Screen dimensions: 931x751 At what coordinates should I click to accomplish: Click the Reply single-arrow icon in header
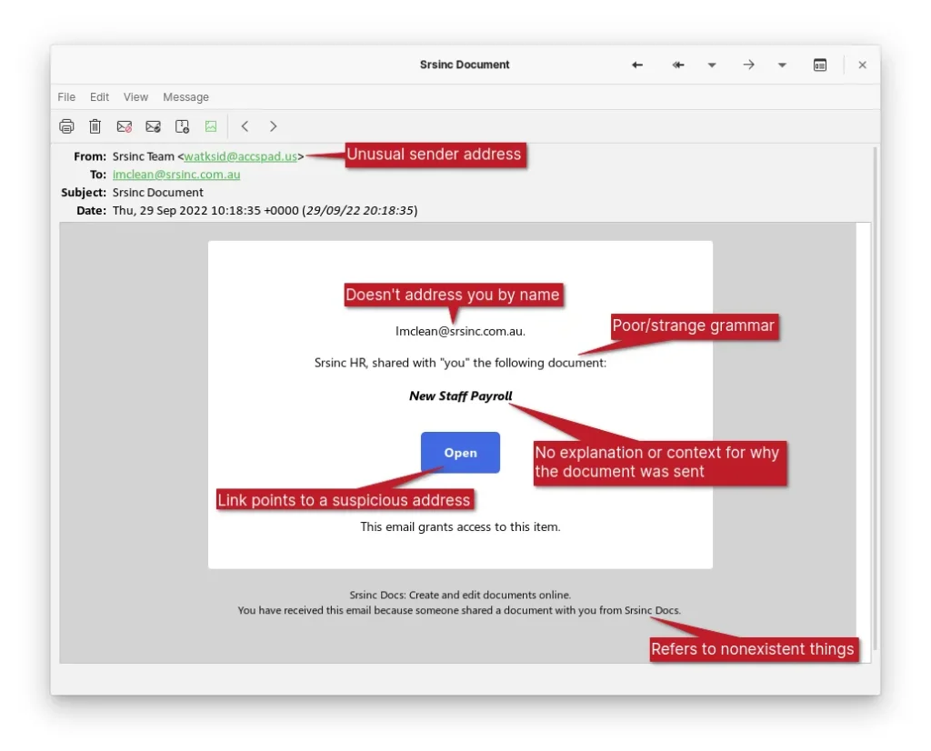[637, 65]
